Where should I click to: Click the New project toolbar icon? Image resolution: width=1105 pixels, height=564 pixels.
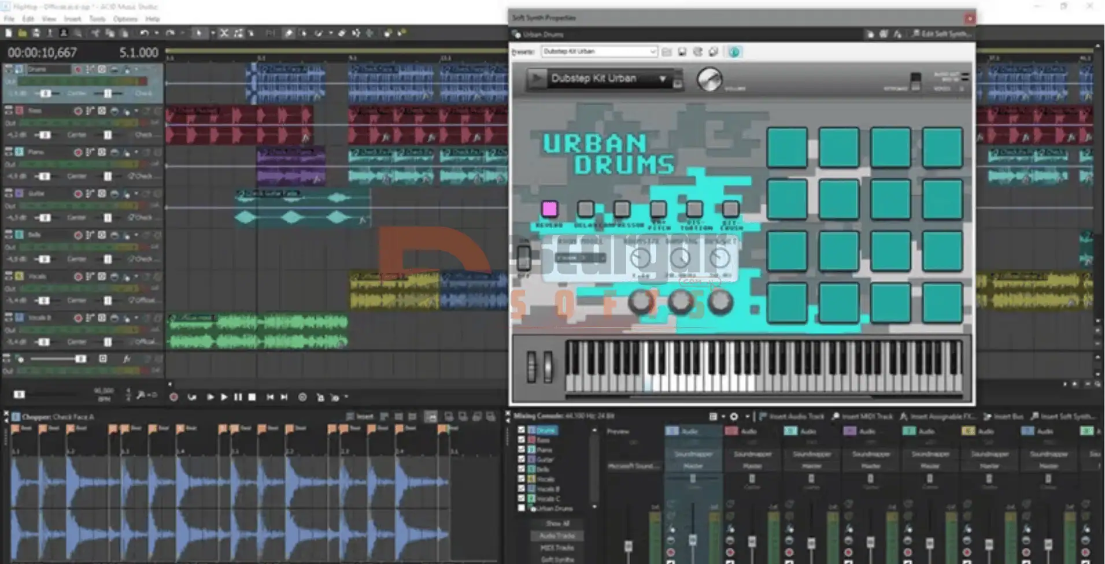click(9, 34)
